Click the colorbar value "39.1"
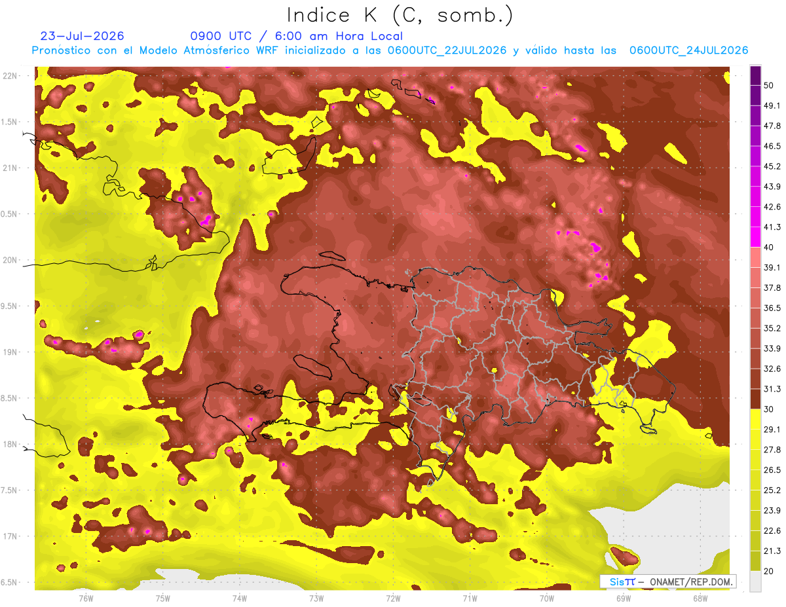 pos(773,267)
